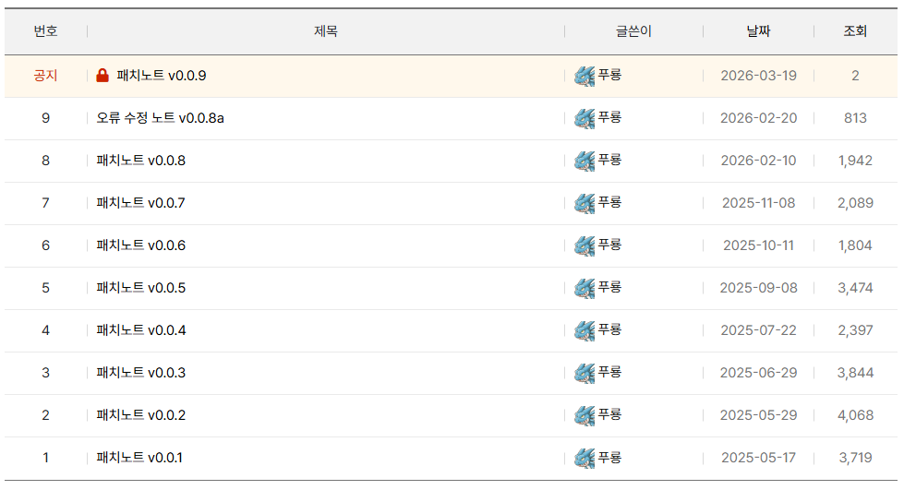The image size is (904, 490).
Task: Click the 날짜 column header
Action: (x=758, y=31)
